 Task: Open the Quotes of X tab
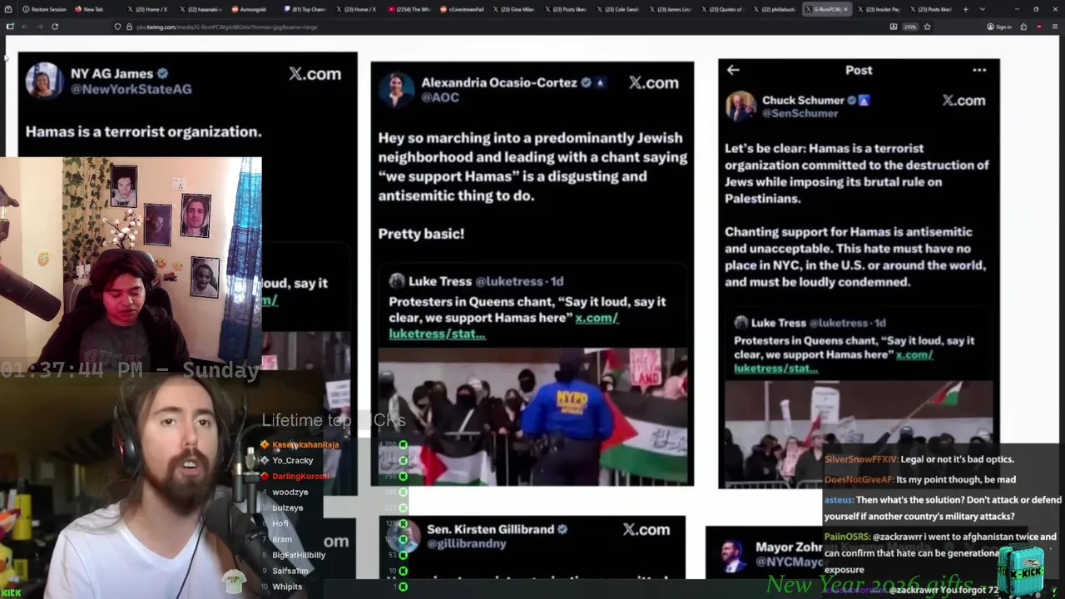(x=722, y=9)
